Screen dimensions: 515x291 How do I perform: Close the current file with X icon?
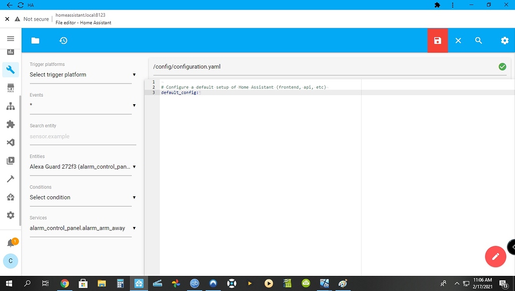pos(458,41)
